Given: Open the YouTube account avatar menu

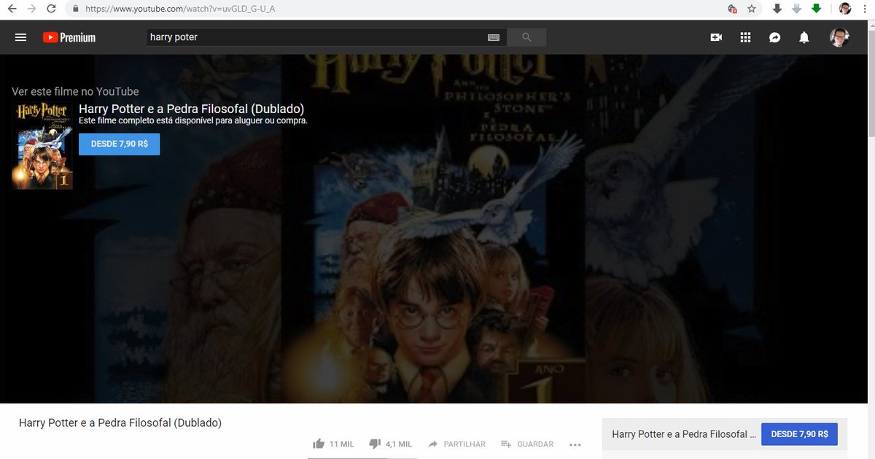Looking at the screenshot, I should (839, 37).
